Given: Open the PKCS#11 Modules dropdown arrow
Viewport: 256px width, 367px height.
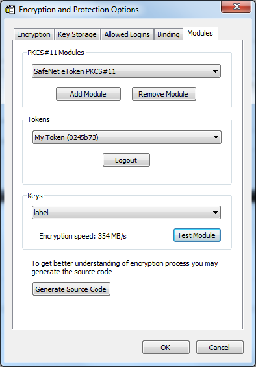Looking at the screenshot, I should pyautogui.click(x=215, y=71).
